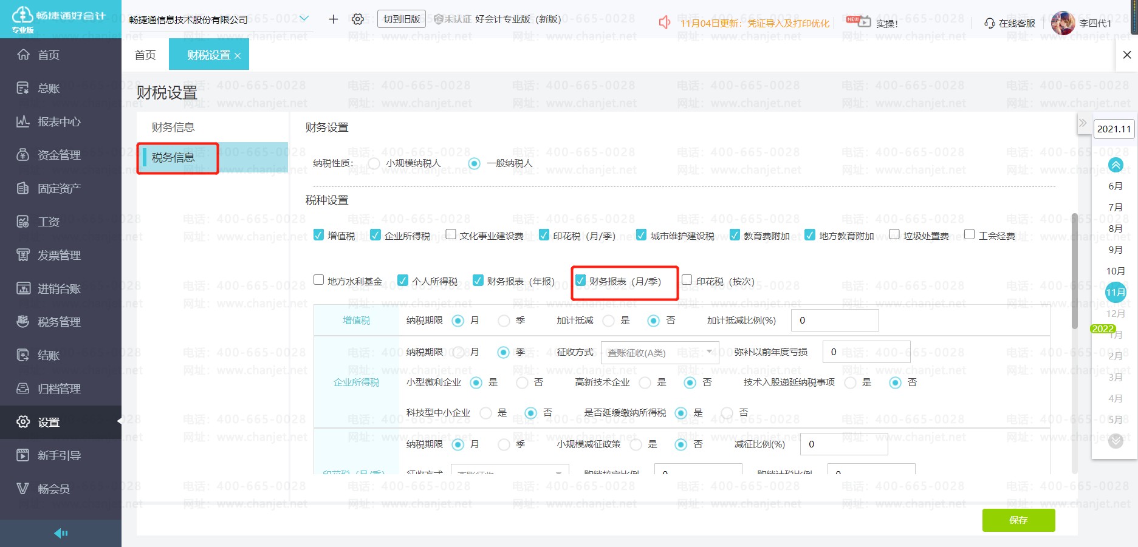Click the 切到旧版 button

pyautogui.click(x=402, y=19)
